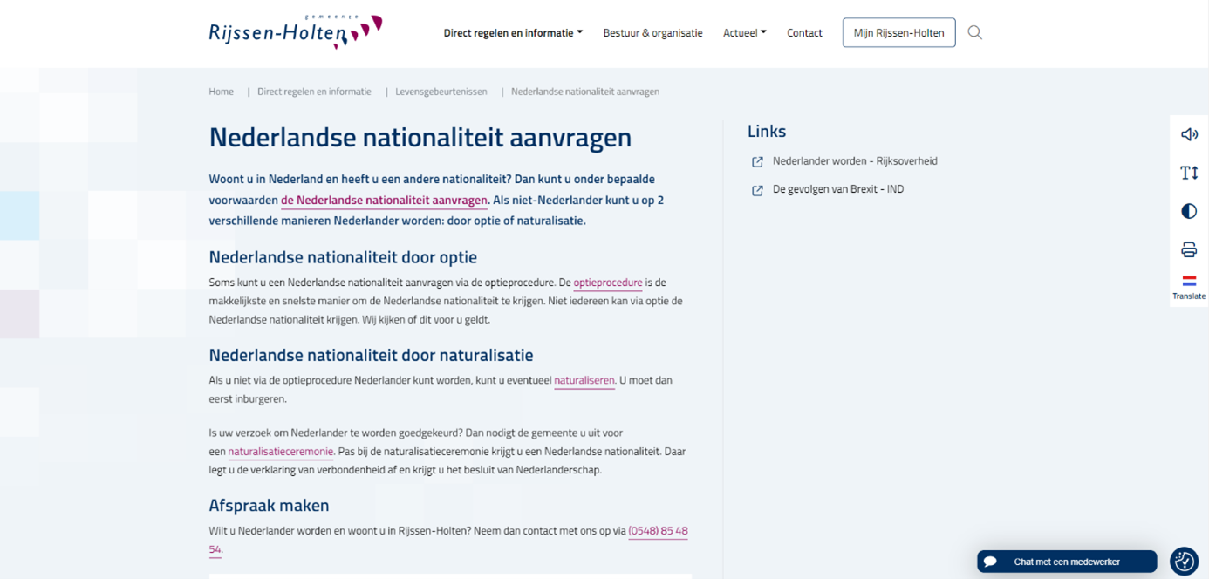Image resolution: width=1209 pixels, height=579 pixels.
Task: Open the search magnifier icon
Action: (x=975, y=33)
